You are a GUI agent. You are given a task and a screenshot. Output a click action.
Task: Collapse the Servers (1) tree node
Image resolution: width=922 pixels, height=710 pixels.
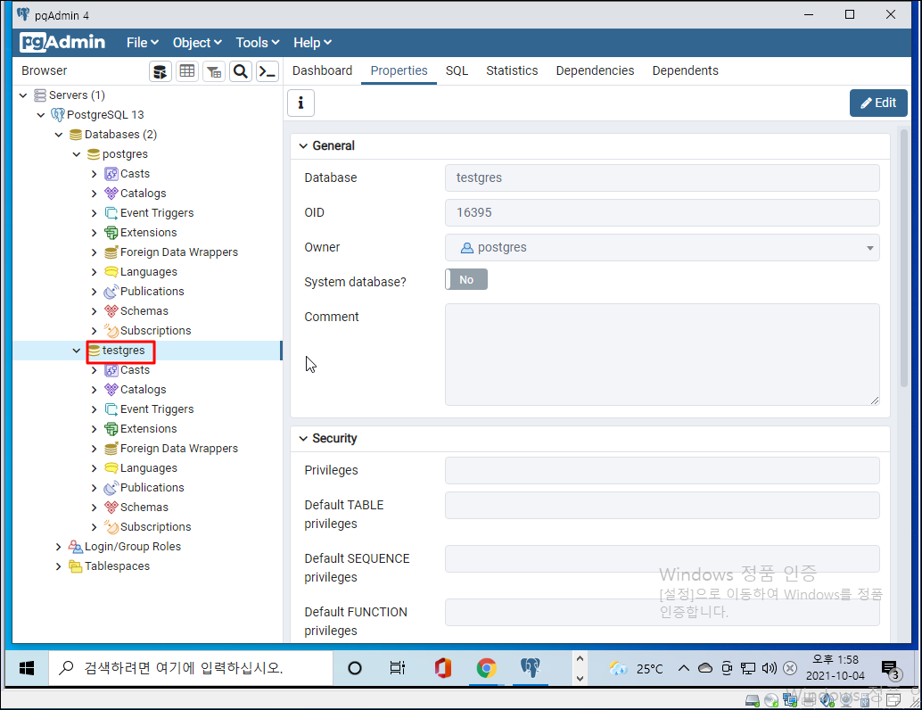[23, 95]
